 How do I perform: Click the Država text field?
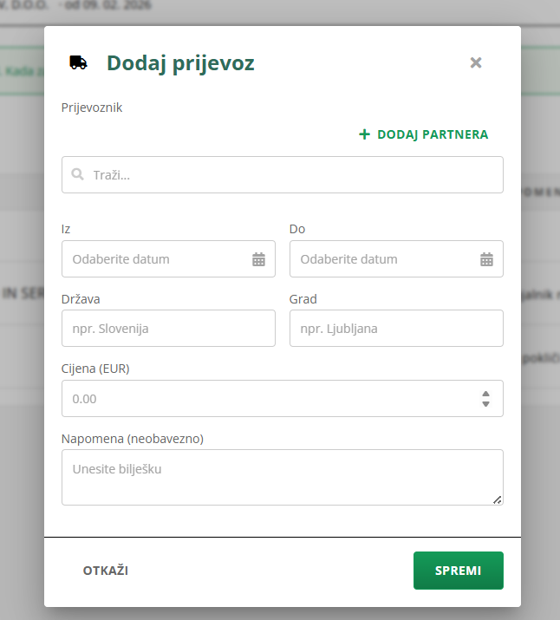click(x=168, y=329)
